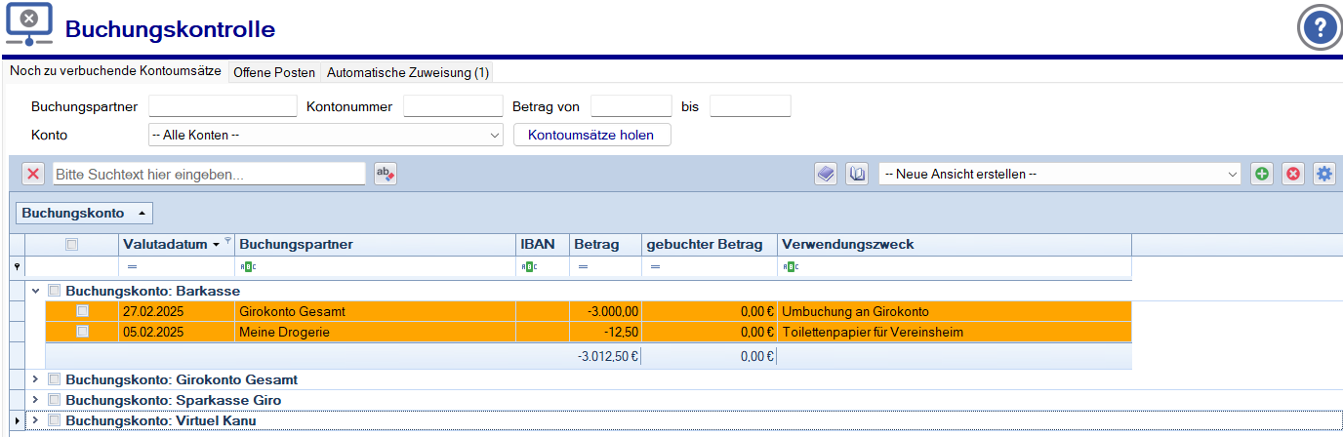Sort by Verwendungszweck column header
The height and width of the screenshot is (437, 1343).
(955, 244)
